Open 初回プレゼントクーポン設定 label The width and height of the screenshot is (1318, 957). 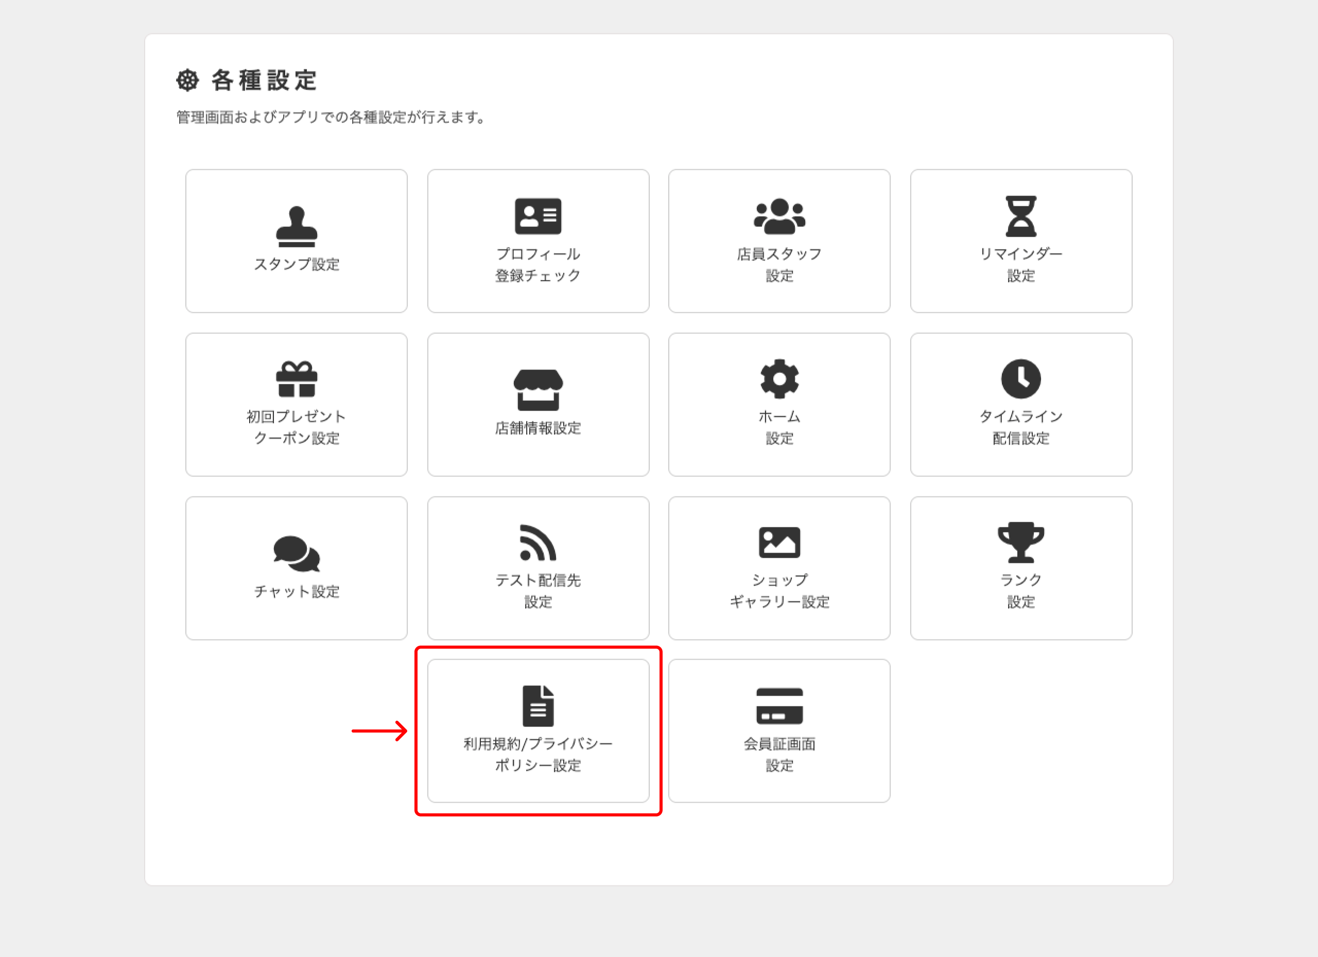pos(297,428)
